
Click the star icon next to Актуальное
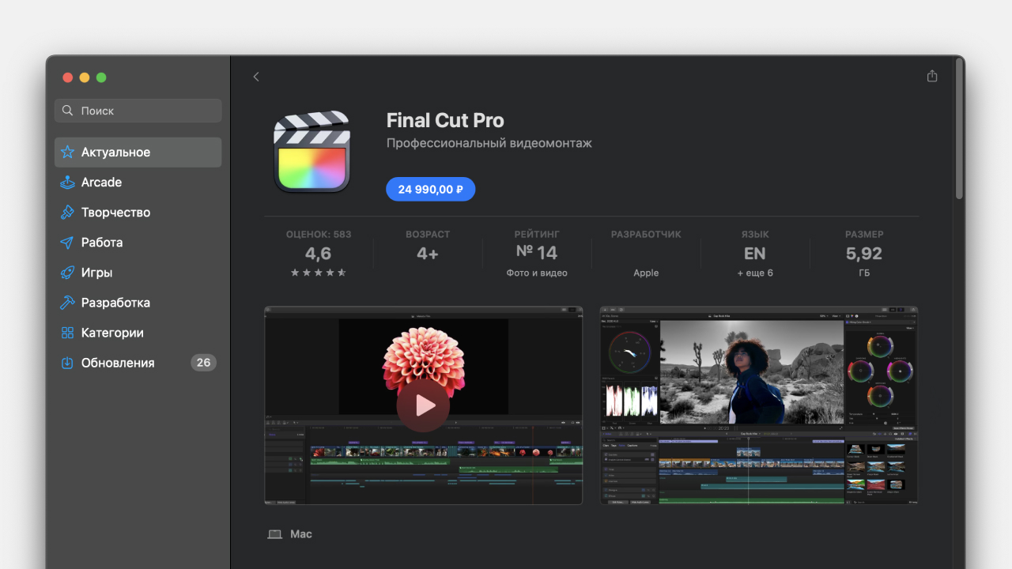pyautogui.click(x=68, y=152)
